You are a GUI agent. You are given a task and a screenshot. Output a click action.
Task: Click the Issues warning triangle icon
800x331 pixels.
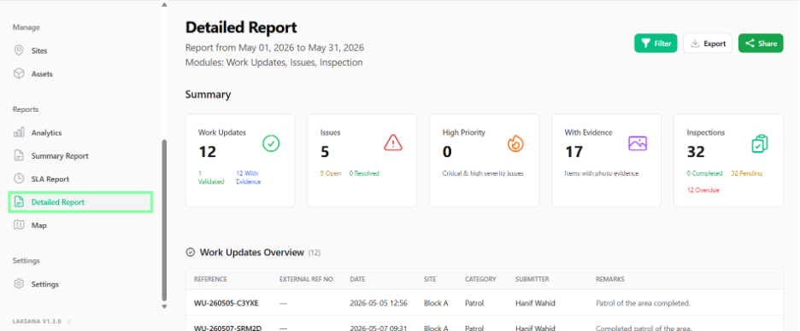coord(393,143)
